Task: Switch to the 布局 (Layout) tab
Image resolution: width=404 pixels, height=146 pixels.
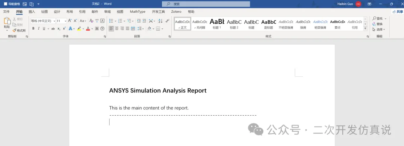Action: [70, 12]
